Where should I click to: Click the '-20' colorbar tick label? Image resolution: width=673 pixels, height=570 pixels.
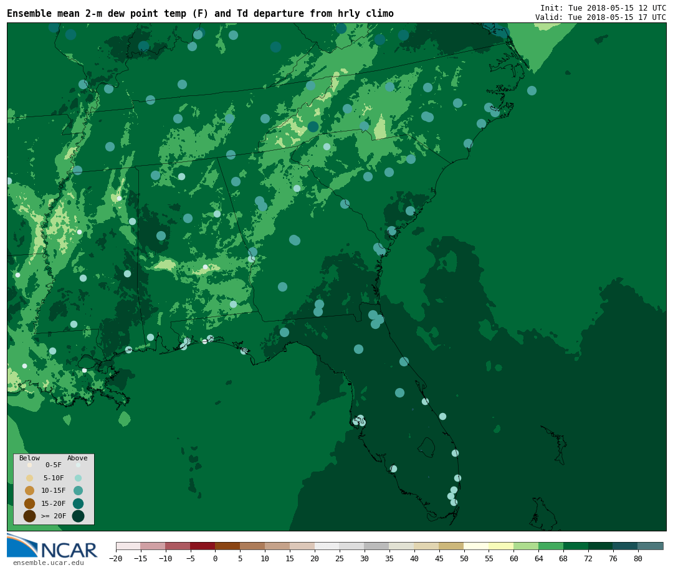click(x=116, y=558)
